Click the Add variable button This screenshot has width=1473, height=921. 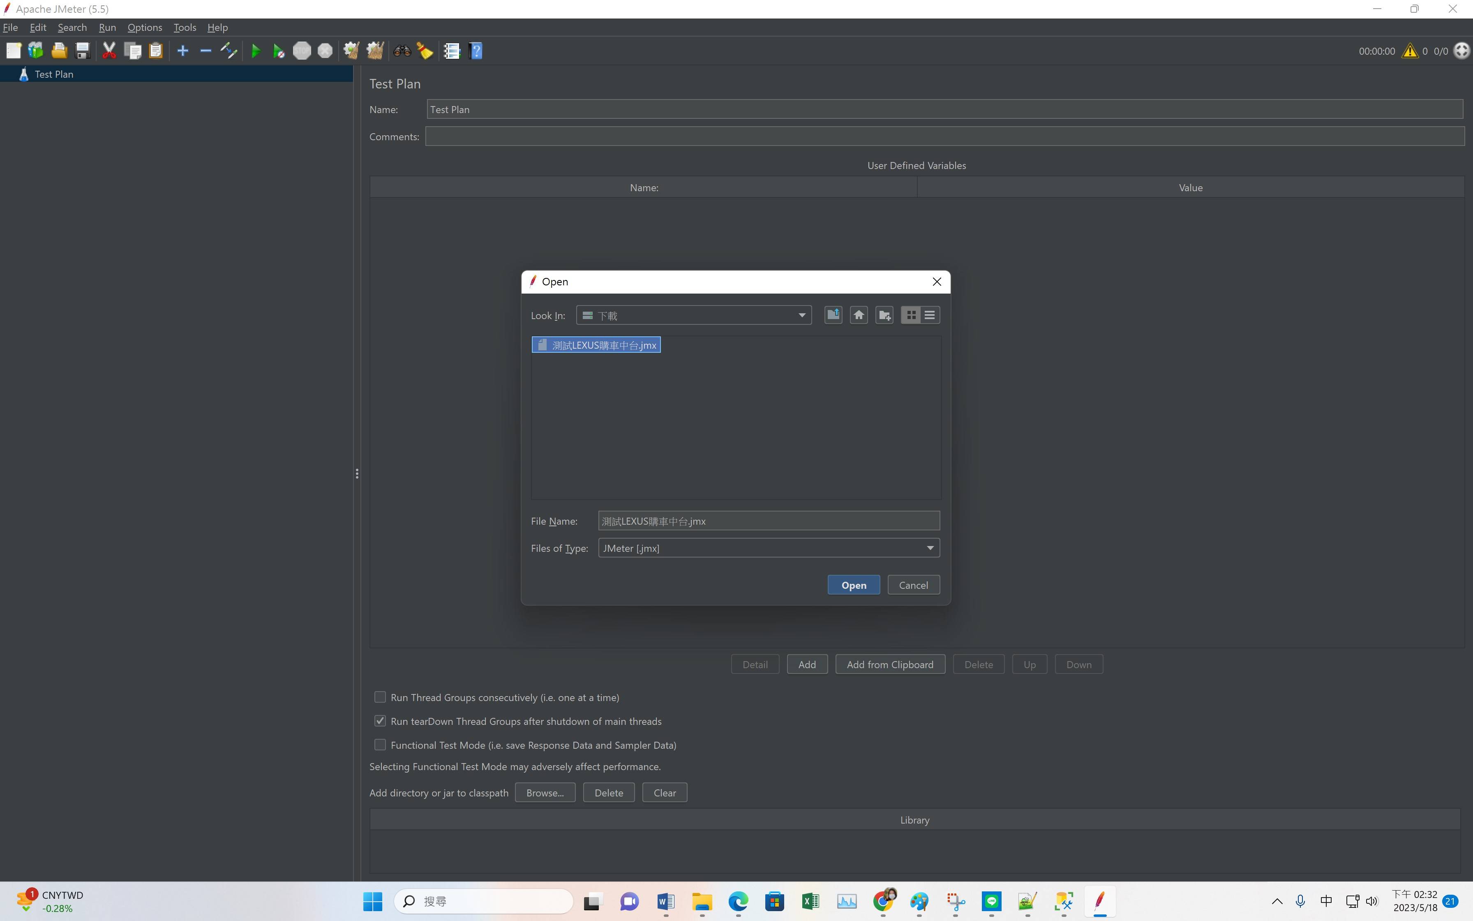click(807, 664)
